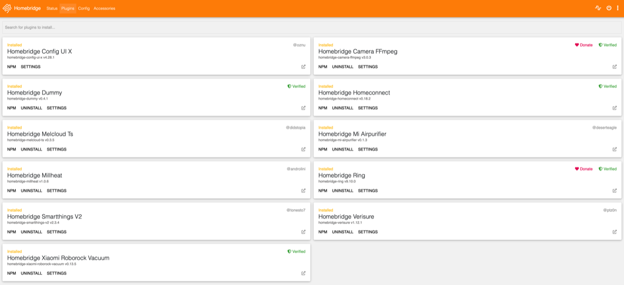The height and width of the screenshot is (285, 624).
Task: Select the Plugins tab
Action: pyautogui.click(x=68, y=8)
